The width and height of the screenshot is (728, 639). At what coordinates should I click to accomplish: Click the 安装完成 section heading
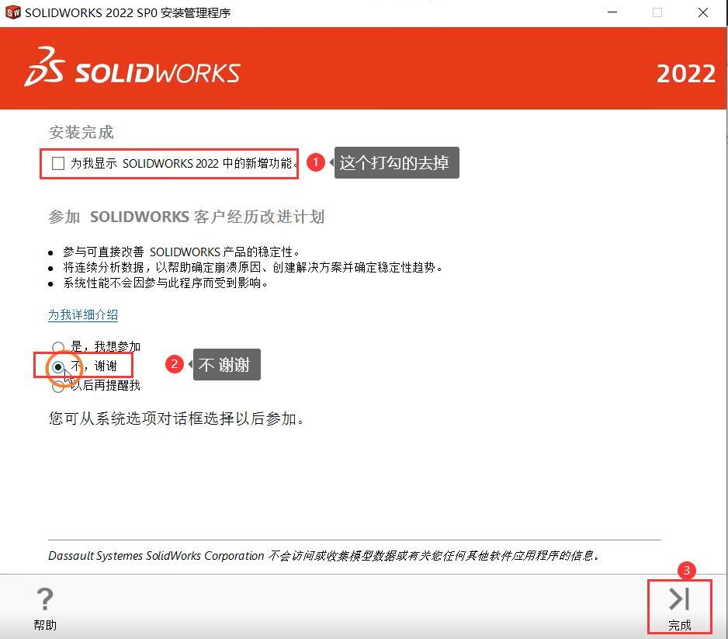coord(81,132)
